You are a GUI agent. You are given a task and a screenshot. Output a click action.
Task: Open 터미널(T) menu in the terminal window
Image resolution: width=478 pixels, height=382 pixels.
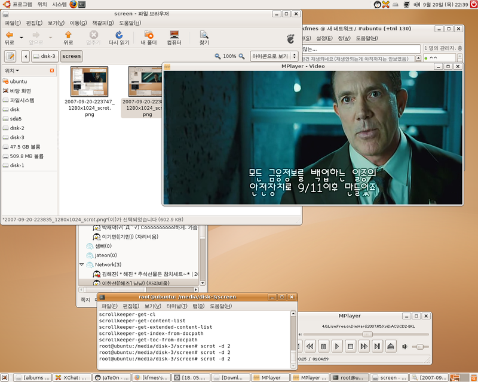177,306
